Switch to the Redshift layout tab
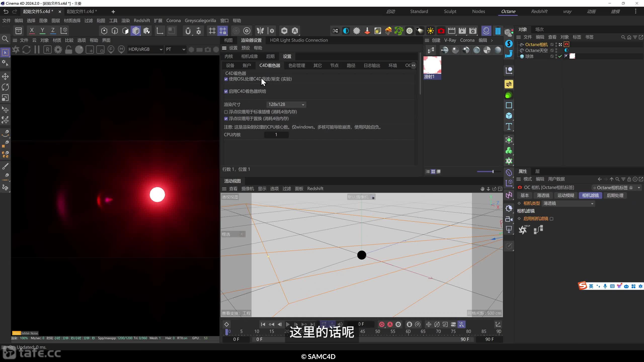The height and width of the screenshot is (362, 644). [539, 11]
